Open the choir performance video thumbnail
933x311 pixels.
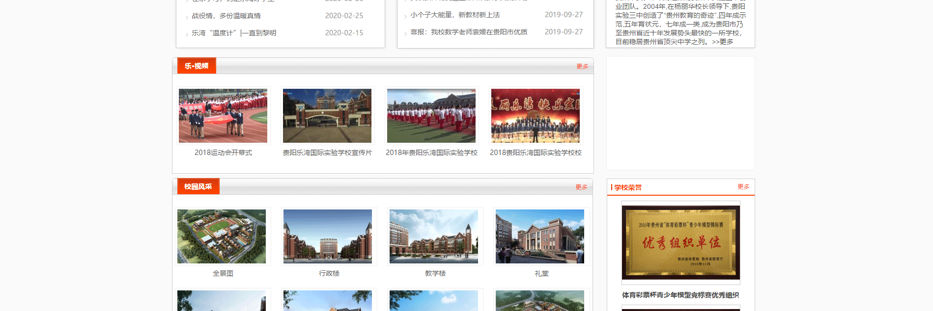click(x=536, y=116)
